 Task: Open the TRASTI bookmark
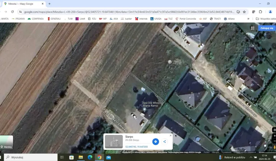pyautogui.click(x=215, y=19)
